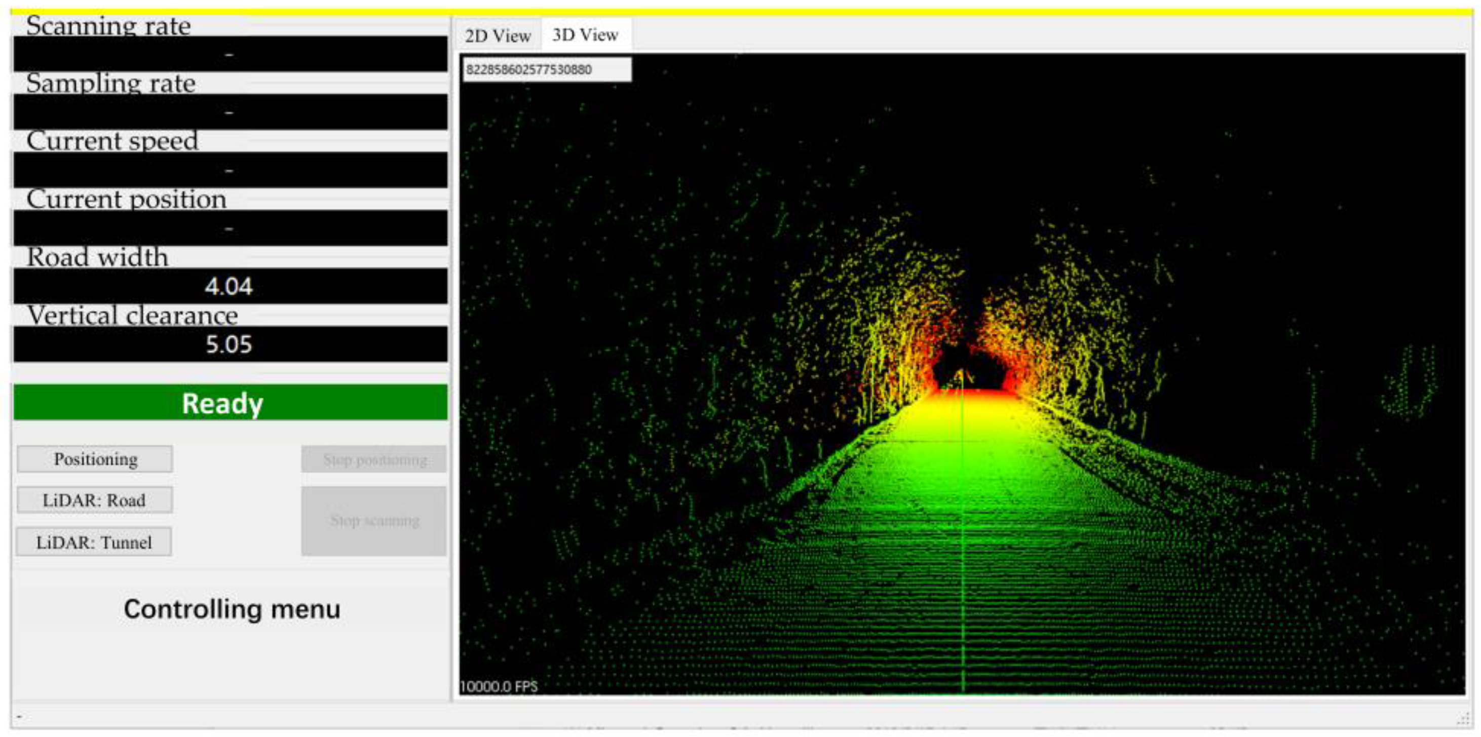The height and width of the screenshot is (737, 1481).
Task: Click the 10000.0 FPS counter in the viewer
Action: tap(499, 686)
